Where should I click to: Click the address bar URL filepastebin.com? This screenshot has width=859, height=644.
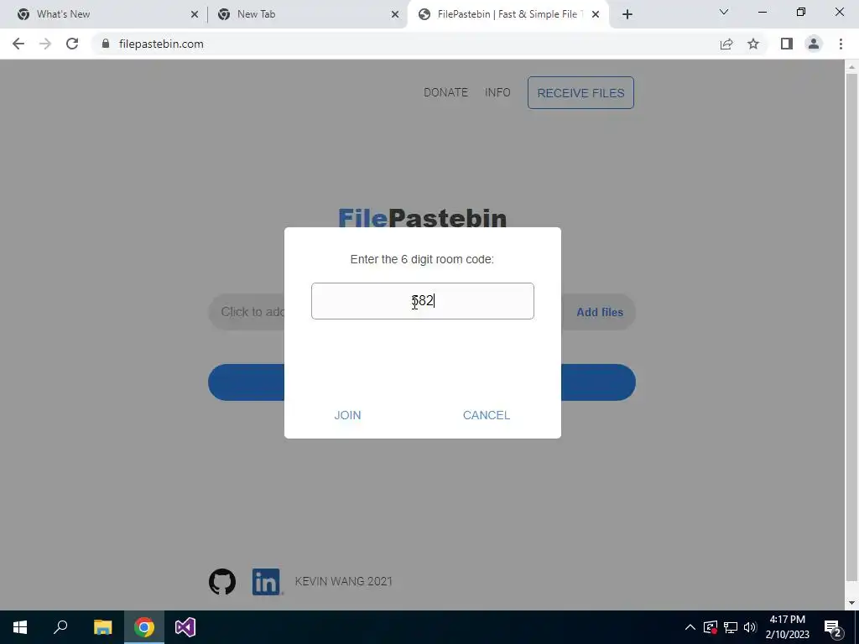tap(161, 44)
